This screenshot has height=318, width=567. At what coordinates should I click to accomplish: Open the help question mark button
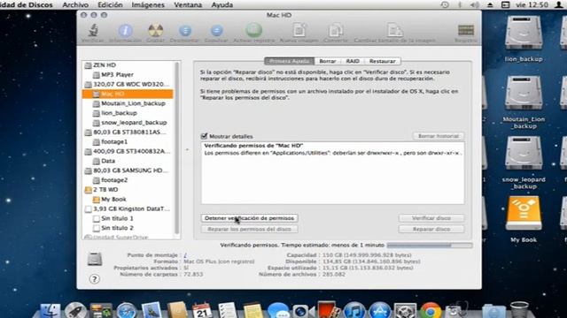(x=95, y=279)
